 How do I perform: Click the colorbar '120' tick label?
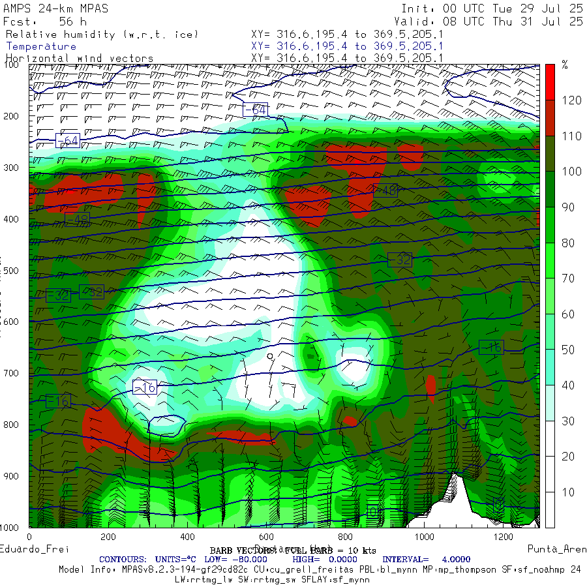tap(571, 100)
